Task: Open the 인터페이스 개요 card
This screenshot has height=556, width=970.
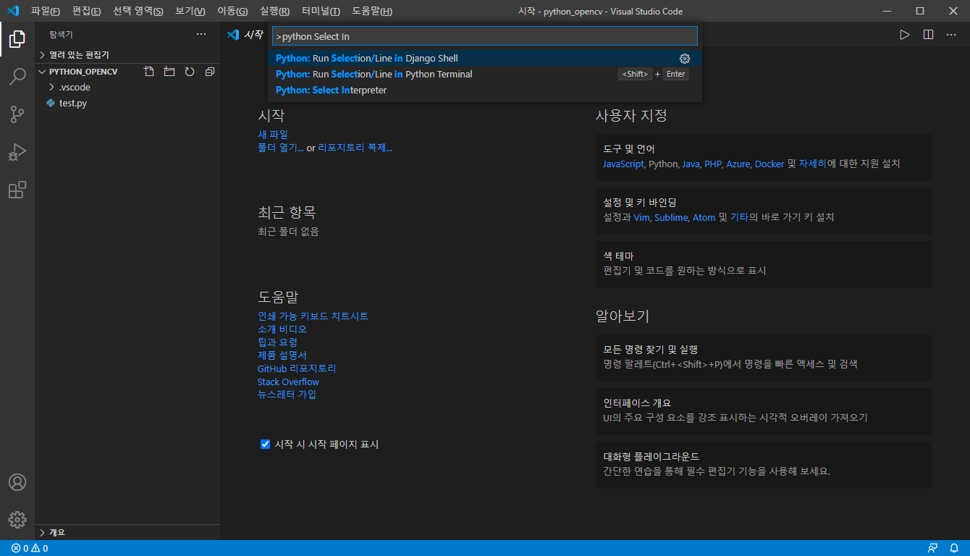Action: point(764,411)
